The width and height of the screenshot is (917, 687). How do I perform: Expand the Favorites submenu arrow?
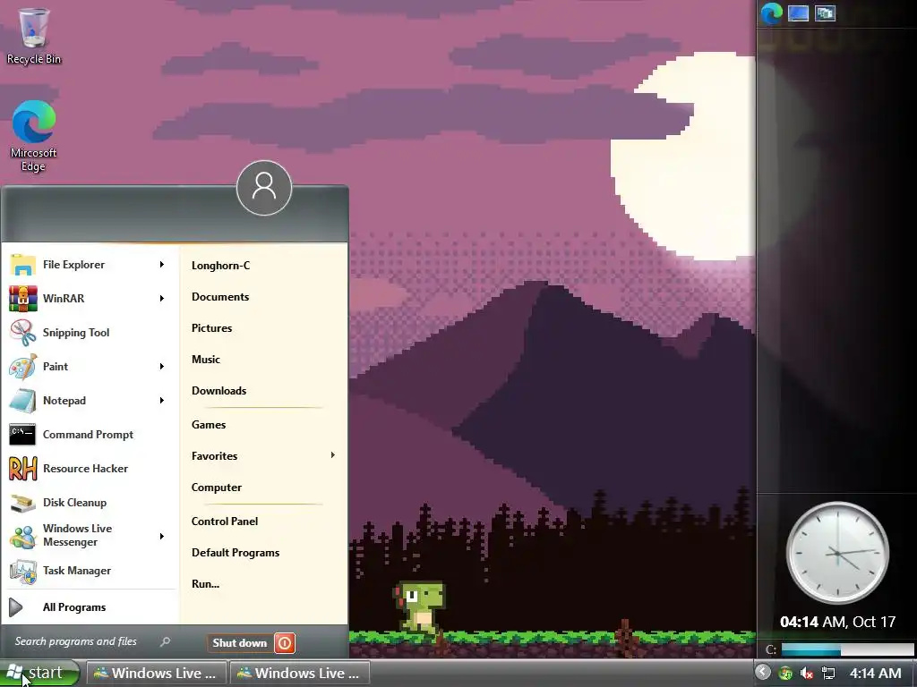pos(332,455)
